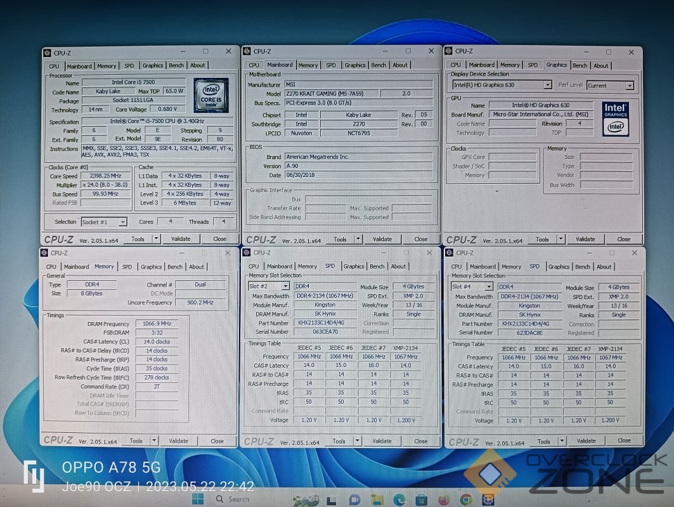The height and width of the screenshot is (507, 674).
Task: Click the Uncore Frequency value '900.2 MHz'
Action: pos(200,302)
